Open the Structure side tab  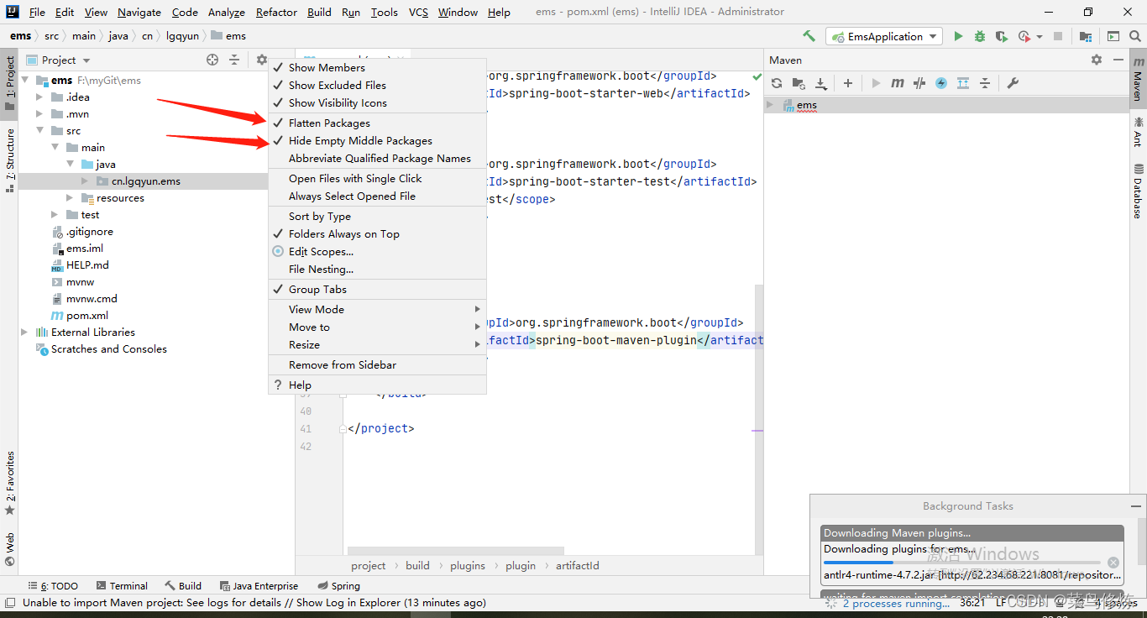pyautogui.click(x=9, y=160)
